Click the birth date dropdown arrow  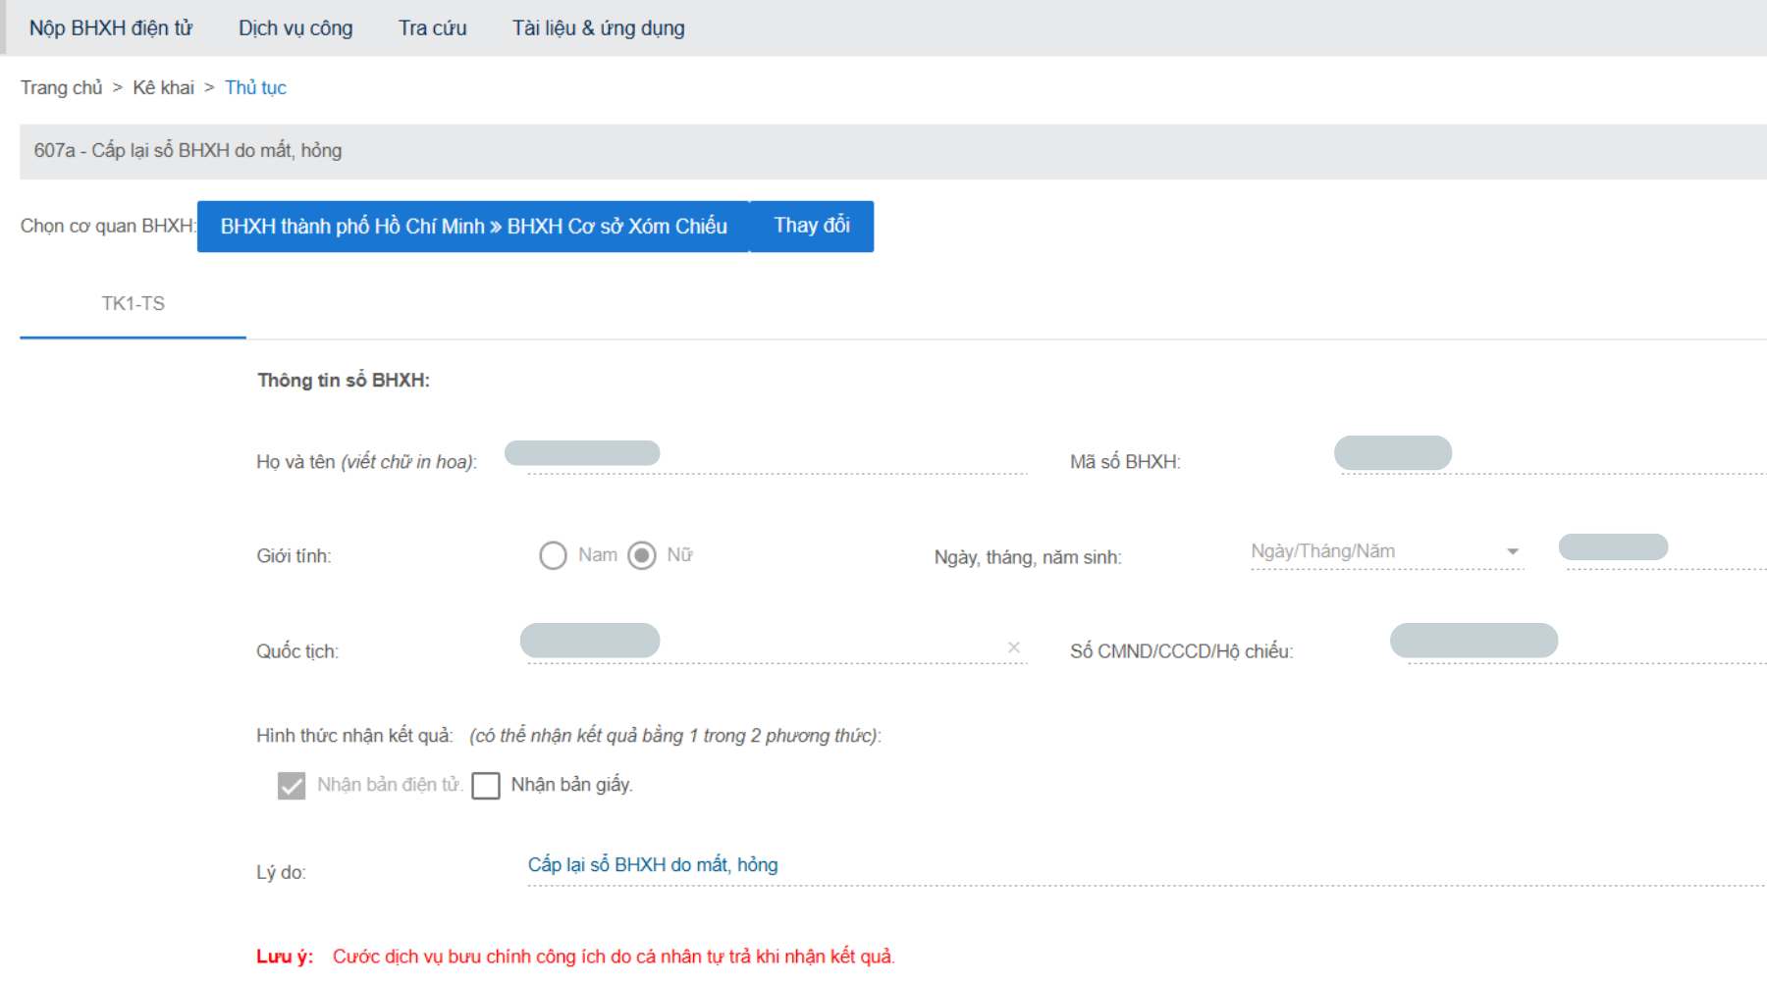click(x=1513, y=552)
